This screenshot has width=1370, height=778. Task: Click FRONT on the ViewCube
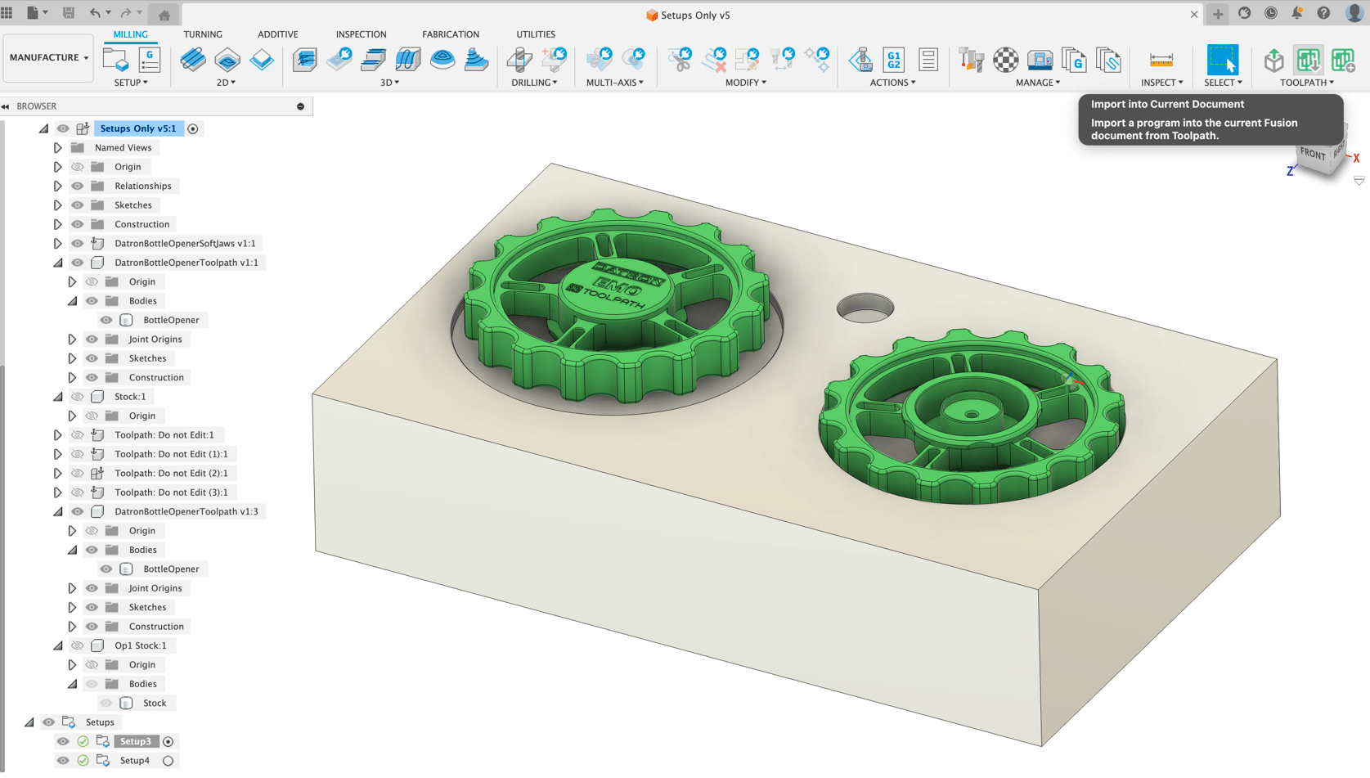(1313, 154)
